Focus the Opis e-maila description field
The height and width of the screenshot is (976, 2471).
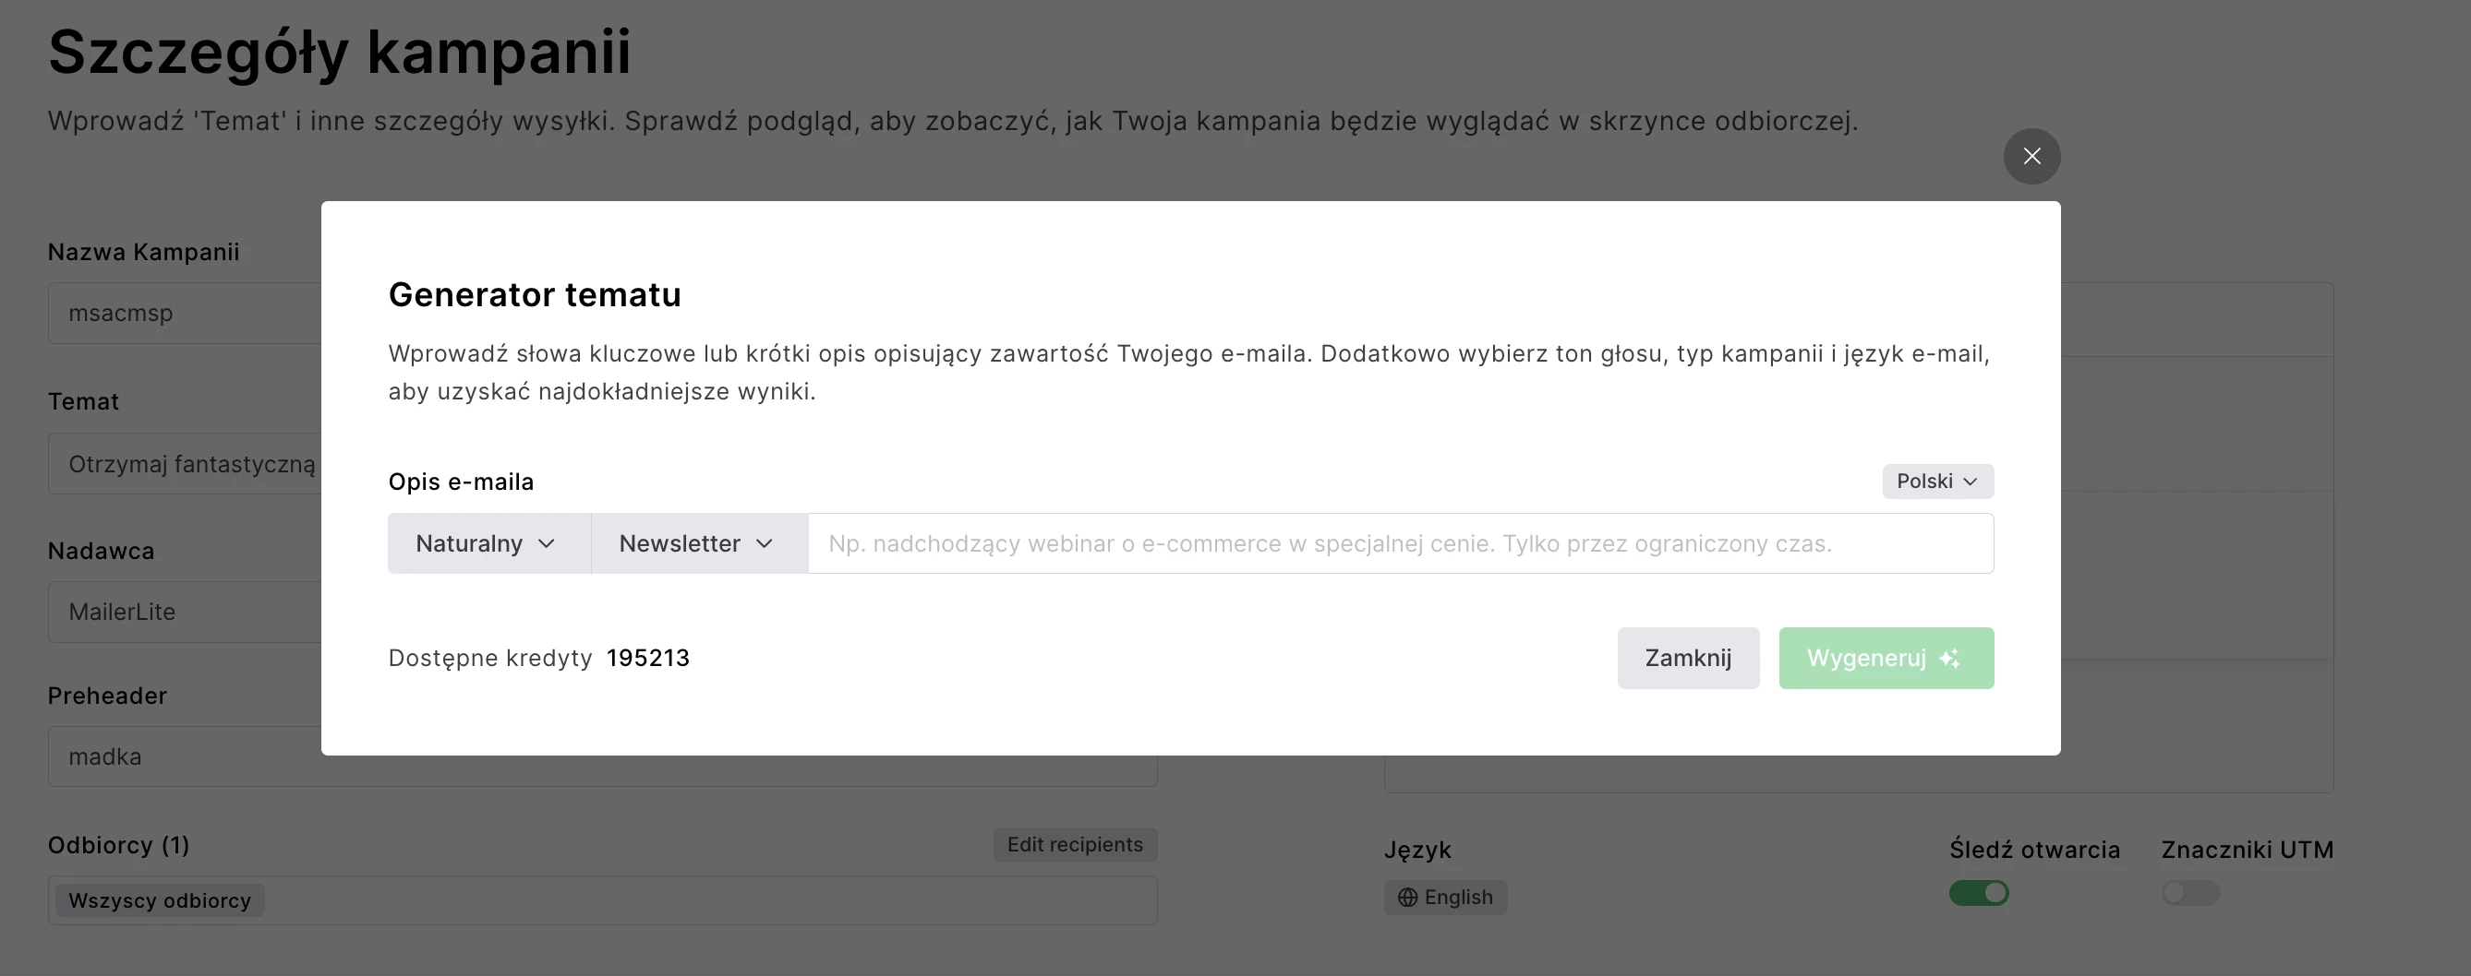pyautogui.click(x=1400, y=543)
